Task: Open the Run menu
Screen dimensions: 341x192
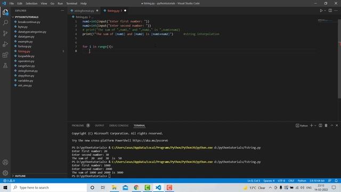Action: click(60, 4)
